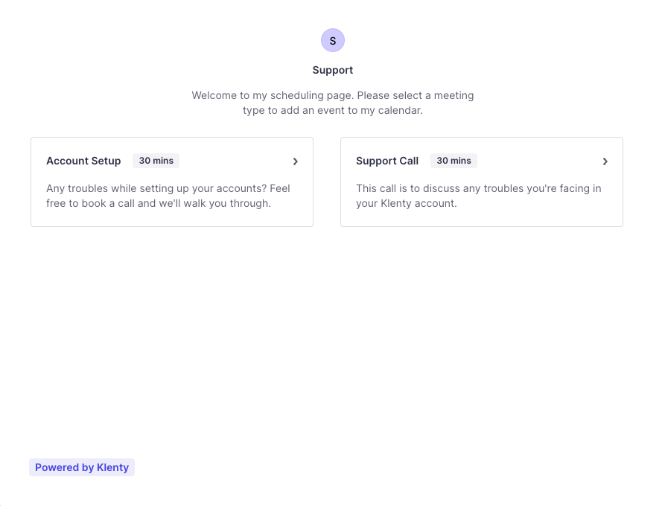Click the 30 mins badge on Support Call
This screenshot has width=665, height=506.
454,161
